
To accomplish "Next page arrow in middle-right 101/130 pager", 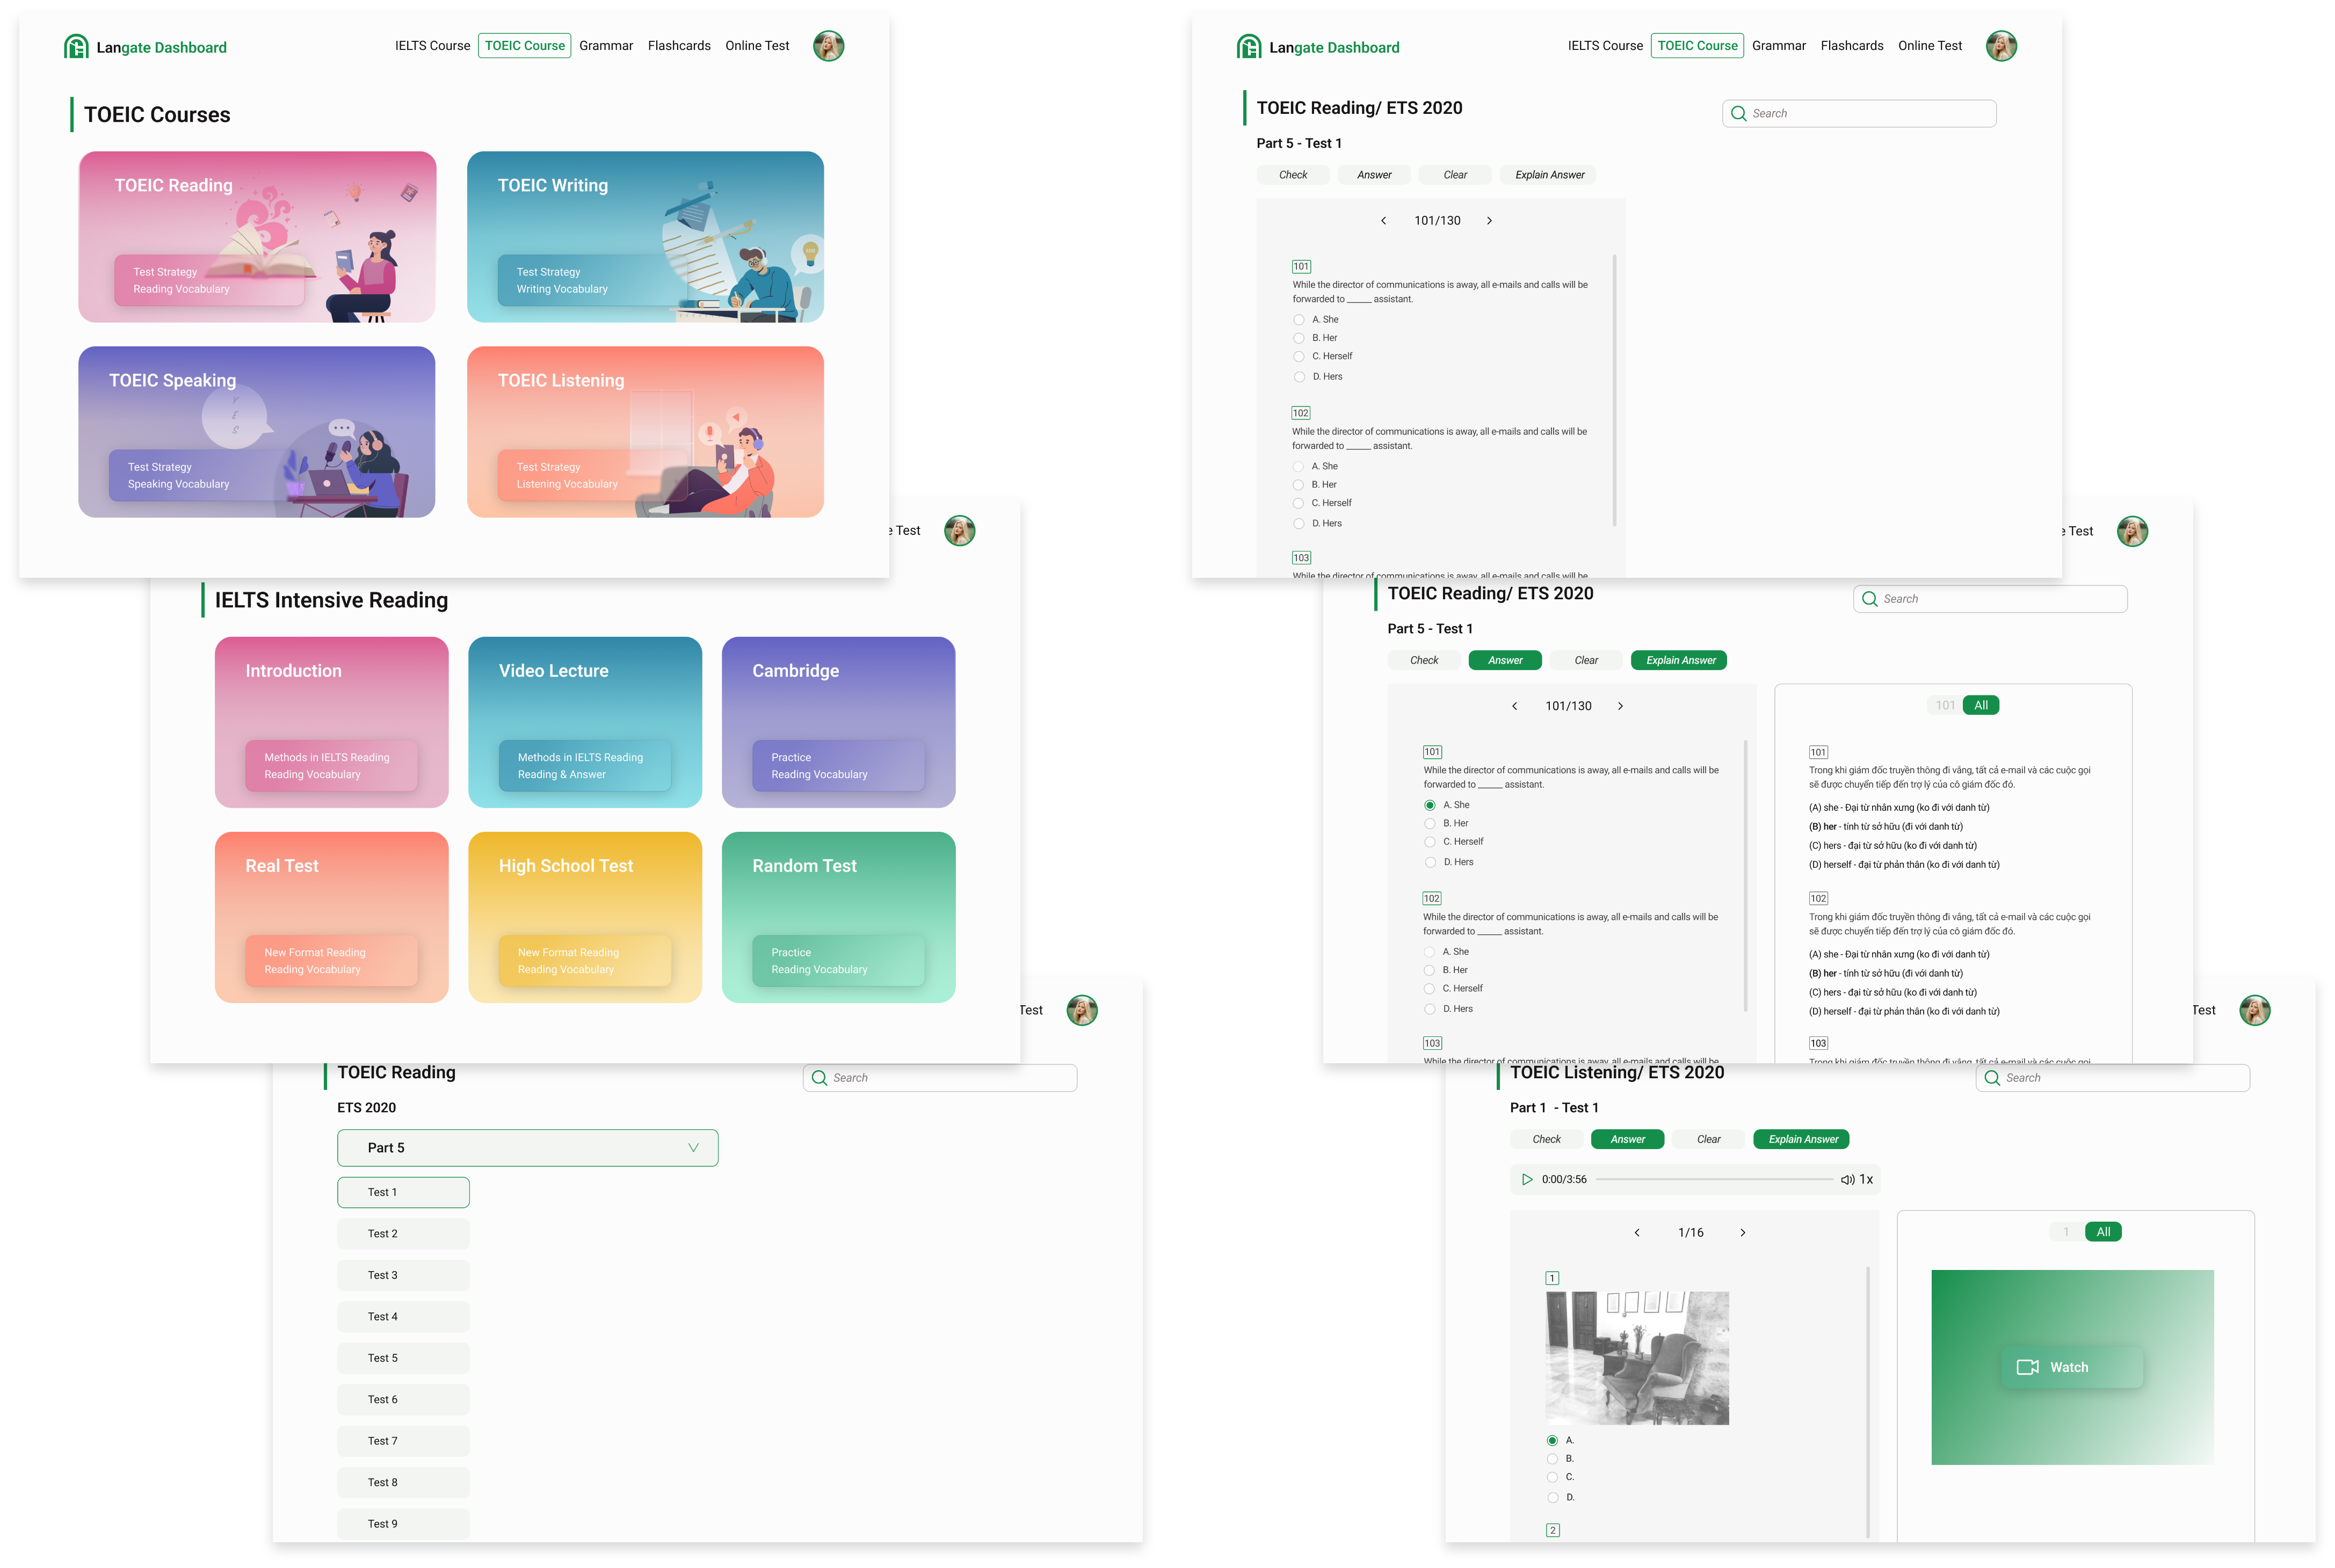I will [x=1620, y=706].
